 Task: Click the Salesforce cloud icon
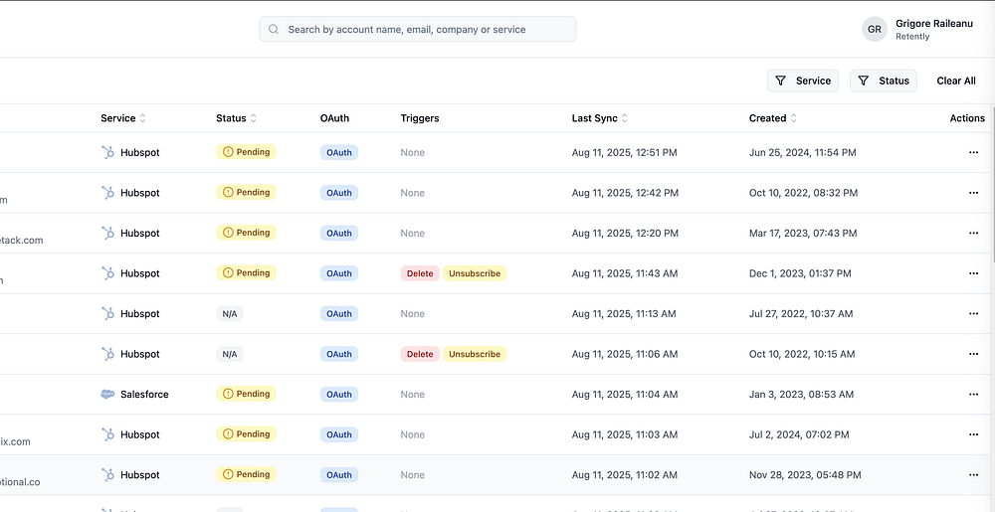click(107, 395)
